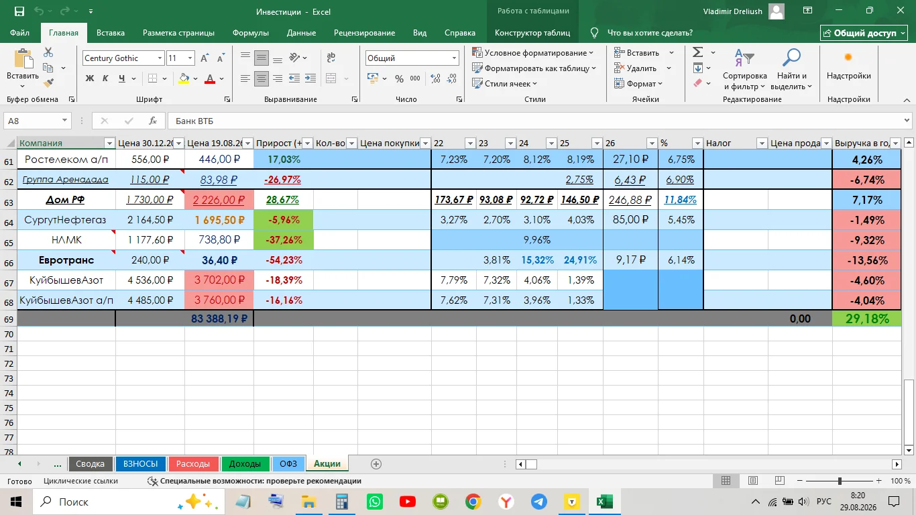This screenshot has height=515, width=916.
Task: Click the Insert Function fx icon
Action: pyautogui.click(x=153, y=121)
